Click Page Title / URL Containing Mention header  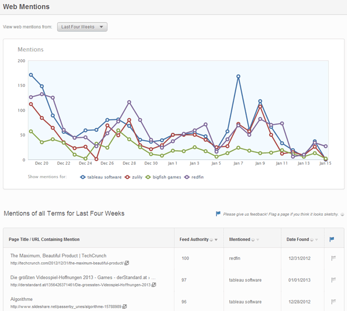(44, 239)
